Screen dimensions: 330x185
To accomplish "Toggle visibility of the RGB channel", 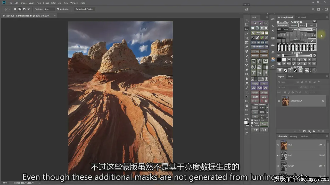I will tap(278, 145).
